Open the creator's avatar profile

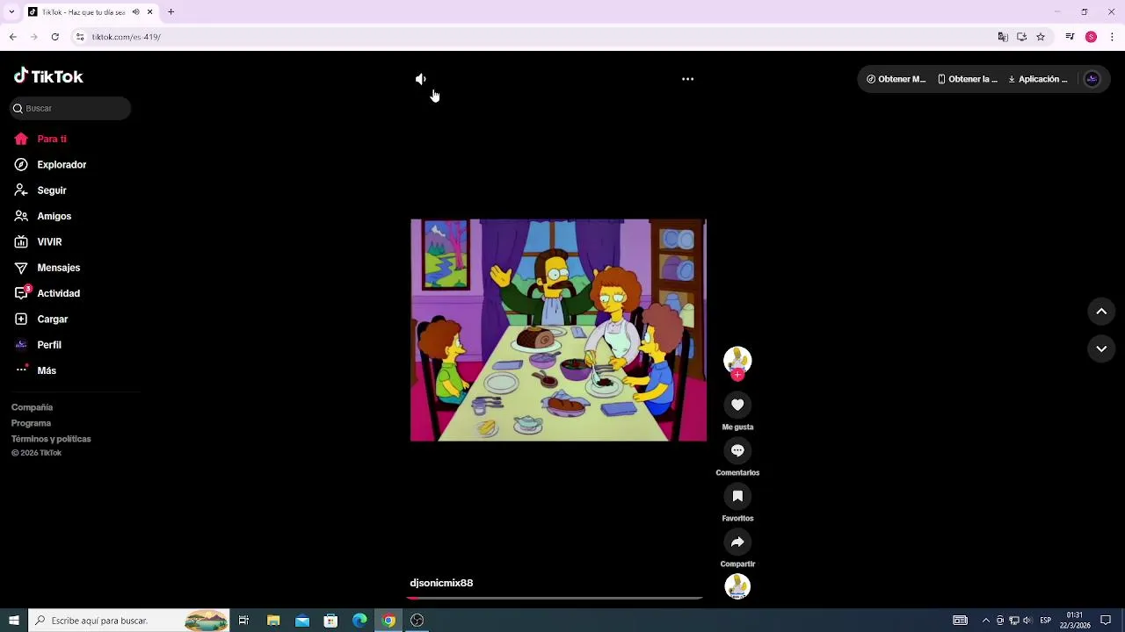tap(737, 359)
